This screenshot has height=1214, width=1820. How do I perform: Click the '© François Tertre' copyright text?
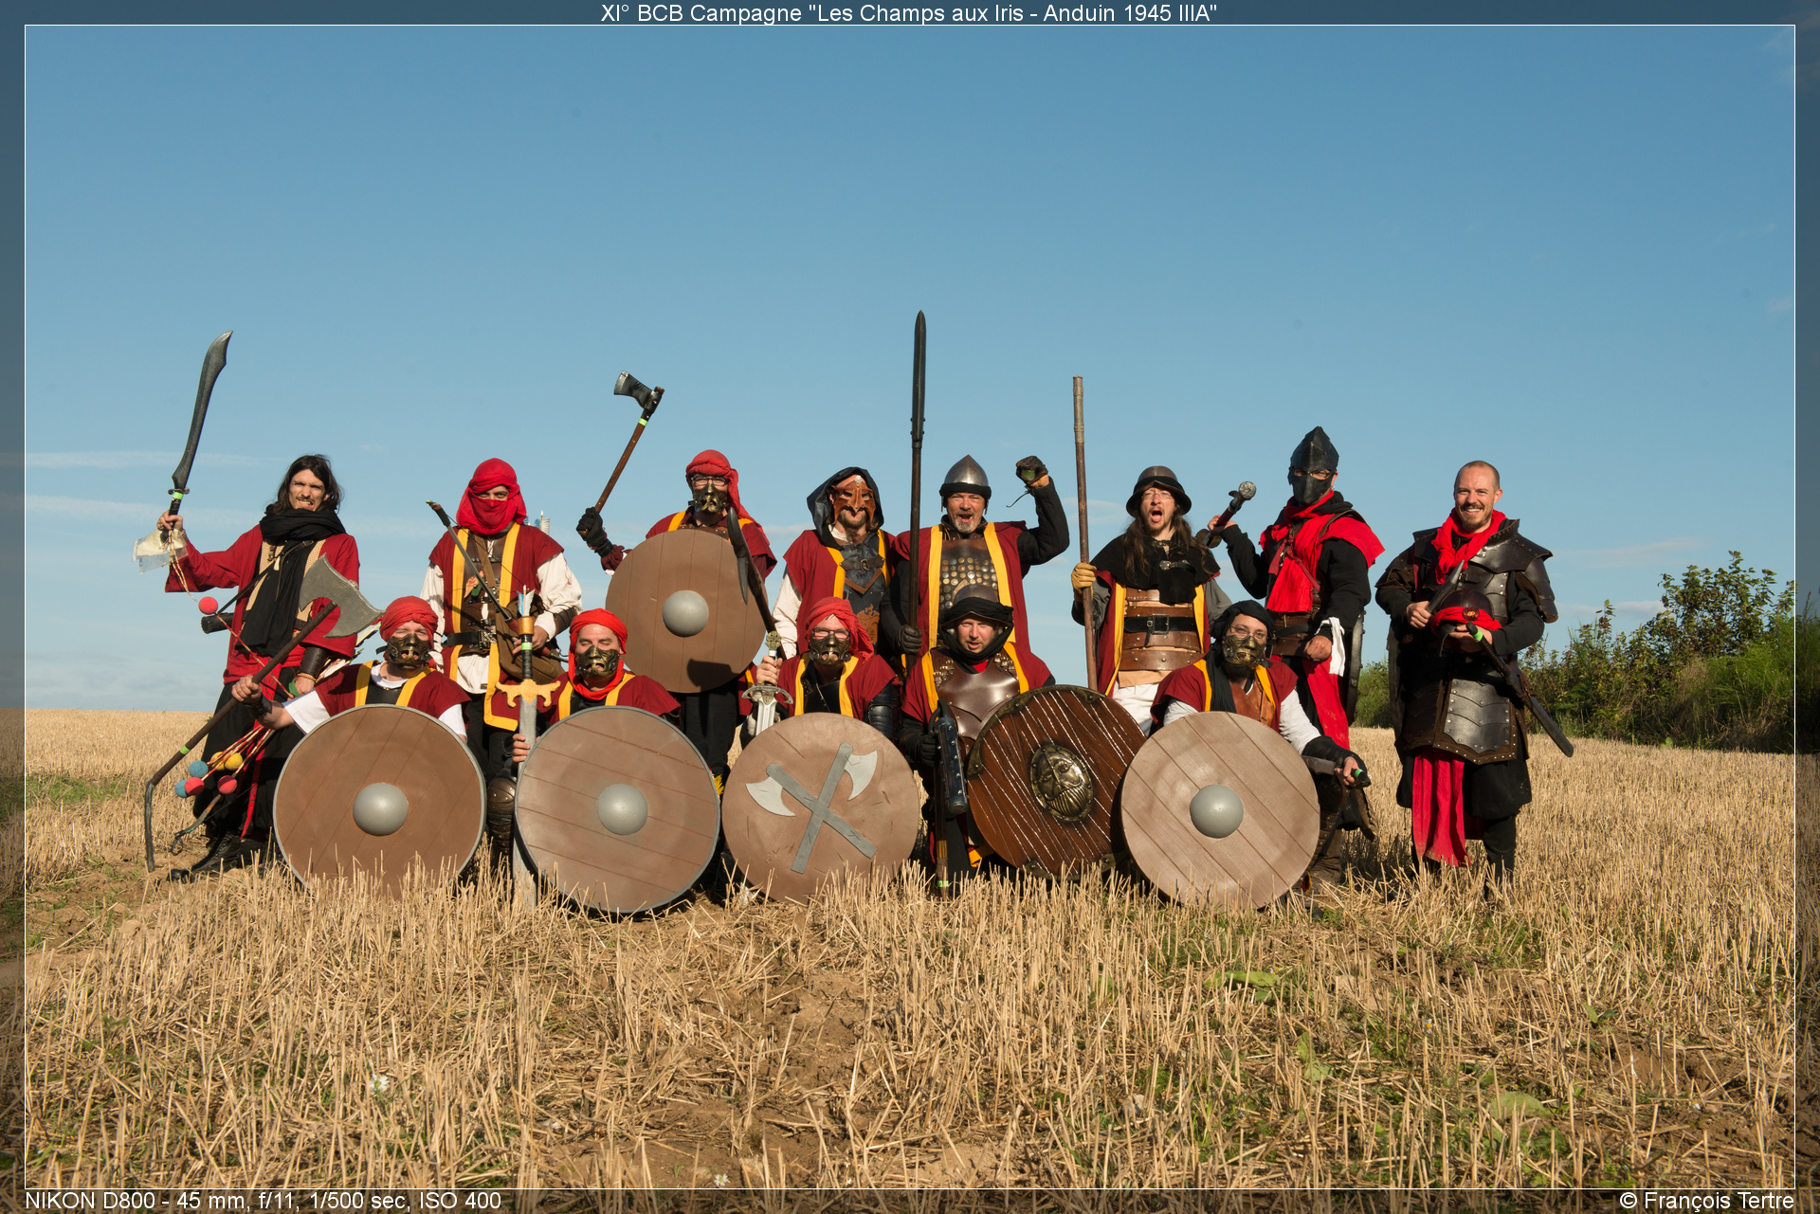pos(1706,1201)
